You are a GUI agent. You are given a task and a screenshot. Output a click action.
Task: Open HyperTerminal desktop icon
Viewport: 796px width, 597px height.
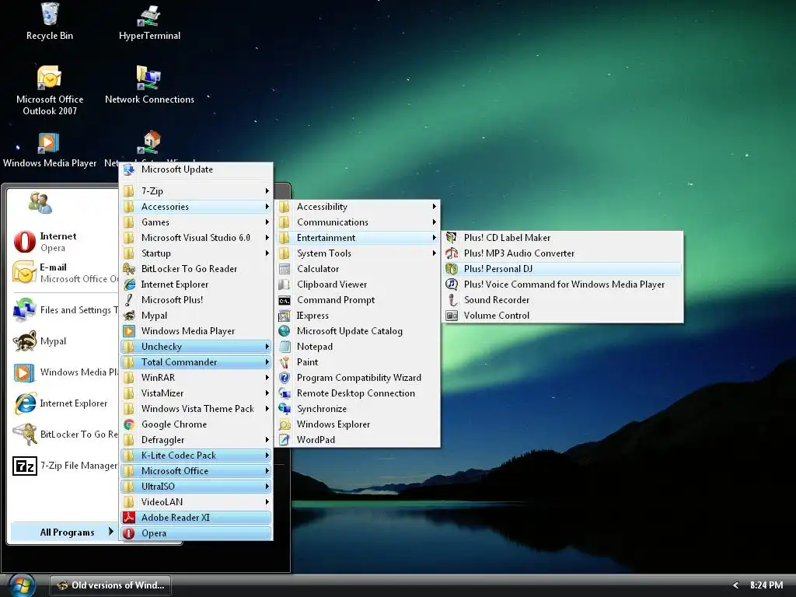149,22
